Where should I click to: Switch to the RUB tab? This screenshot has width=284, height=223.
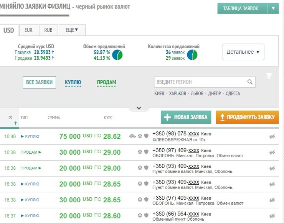[x=48, y=30]
